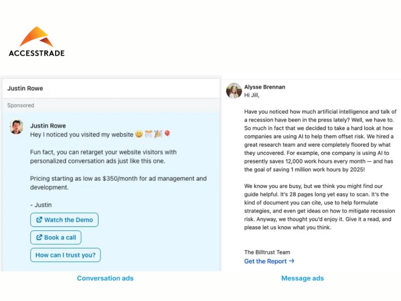Click the arrow icon next to Get the Report

click(x=292, y=261)
